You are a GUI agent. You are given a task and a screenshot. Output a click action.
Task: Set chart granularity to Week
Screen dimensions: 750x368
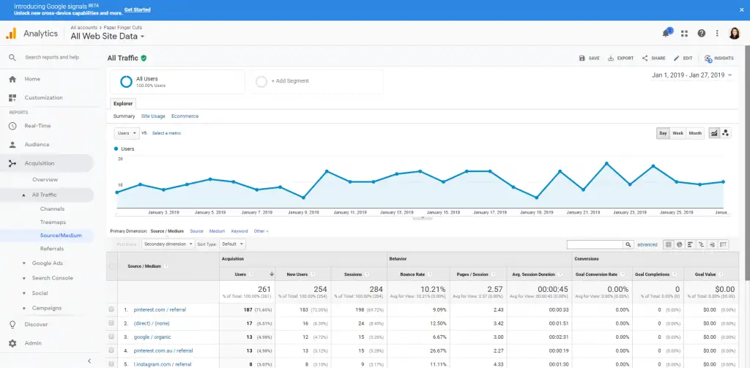click(677, 133)
